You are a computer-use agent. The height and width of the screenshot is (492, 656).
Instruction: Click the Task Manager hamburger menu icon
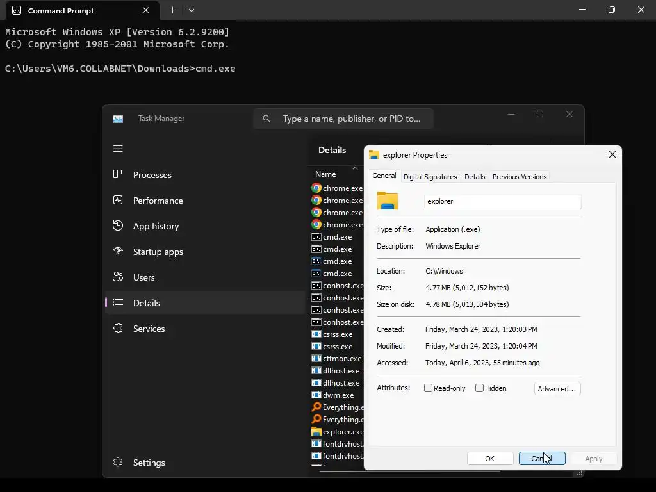(118, 149)
